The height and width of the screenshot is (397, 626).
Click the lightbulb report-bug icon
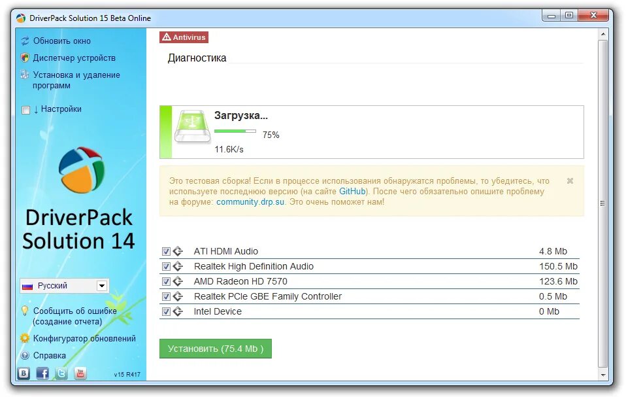coord(25,311)
